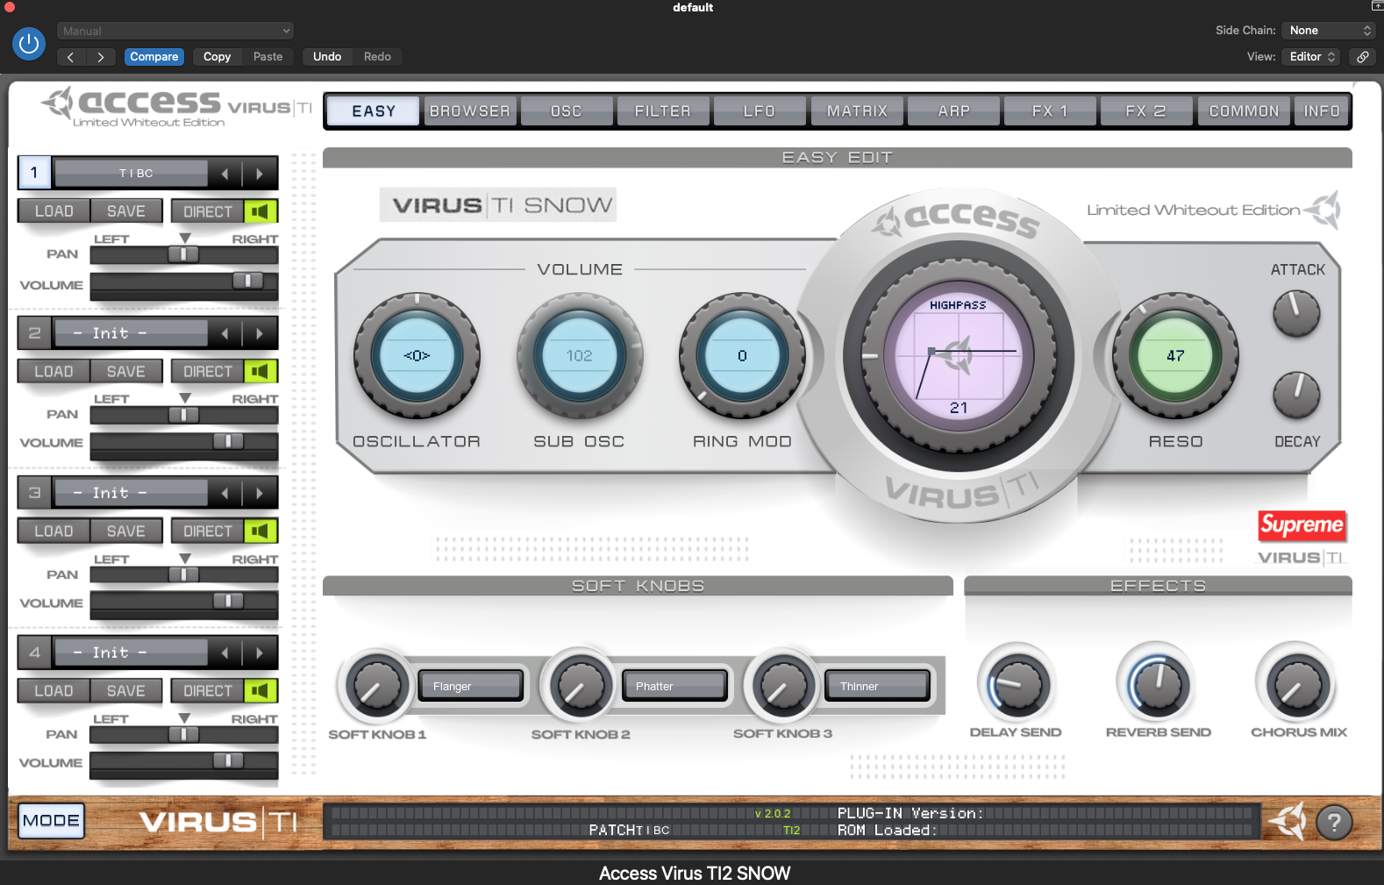Click the Paste button

[x=268, y=56]
